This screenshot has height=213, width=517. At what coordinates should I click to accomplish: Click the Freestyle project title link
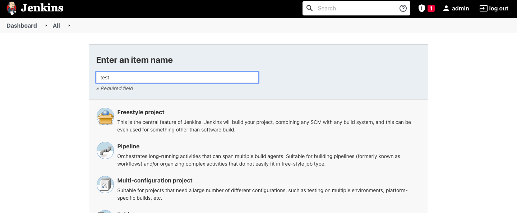click(140, 112)
